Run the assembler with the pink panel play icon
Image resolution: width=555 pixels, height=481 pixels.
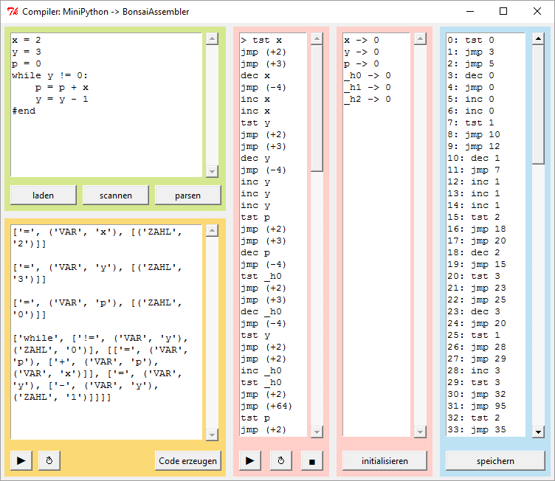point(249,460)
